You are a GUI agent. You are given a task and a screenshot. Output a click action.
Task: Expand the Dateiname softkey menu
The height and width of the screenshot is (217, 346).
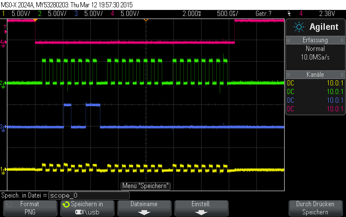click(144, 208)
